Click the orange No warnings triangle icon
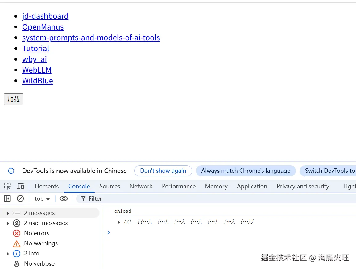 click(17, 244)
